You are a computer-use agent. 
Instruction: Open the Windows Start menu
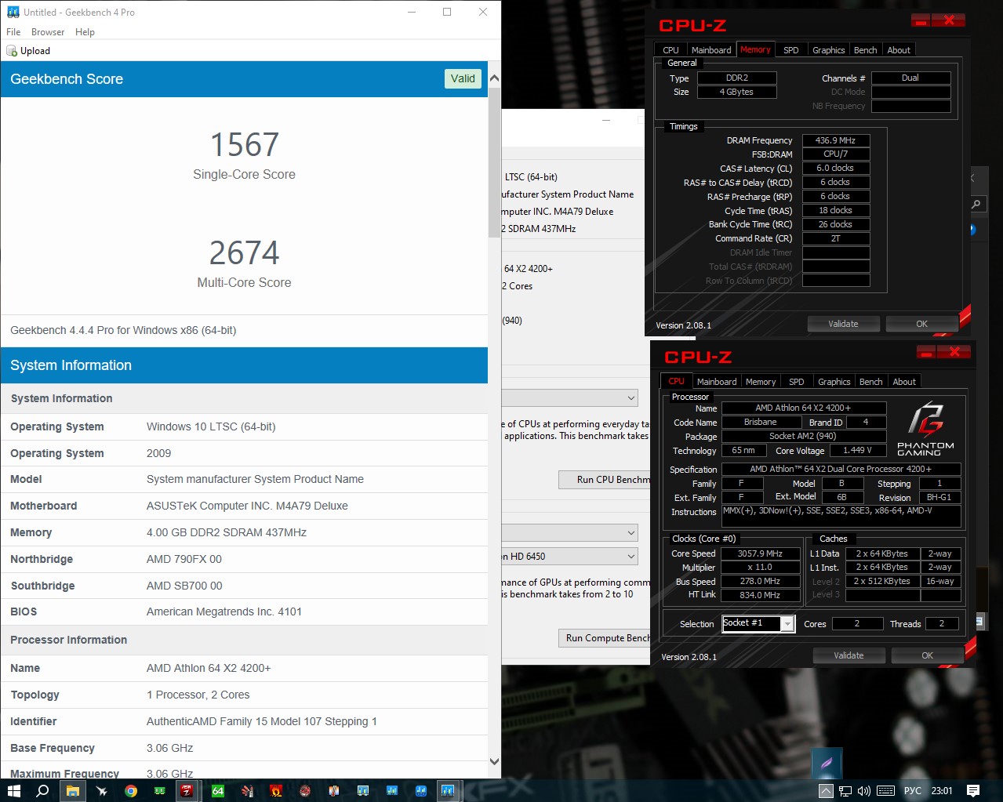point(14,790)
